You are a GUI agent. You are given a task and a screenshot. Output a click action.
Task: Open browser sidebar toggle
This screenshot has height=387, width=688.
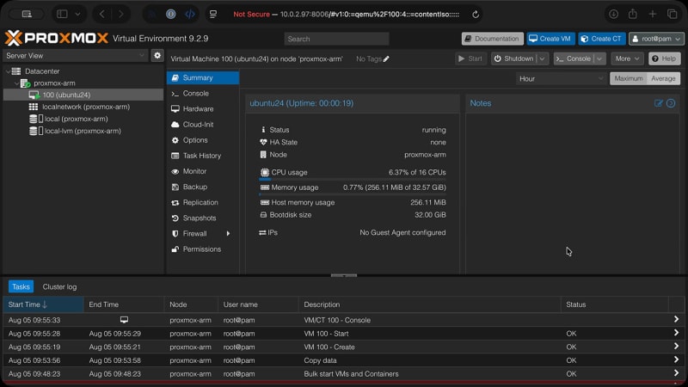point(62,14)
